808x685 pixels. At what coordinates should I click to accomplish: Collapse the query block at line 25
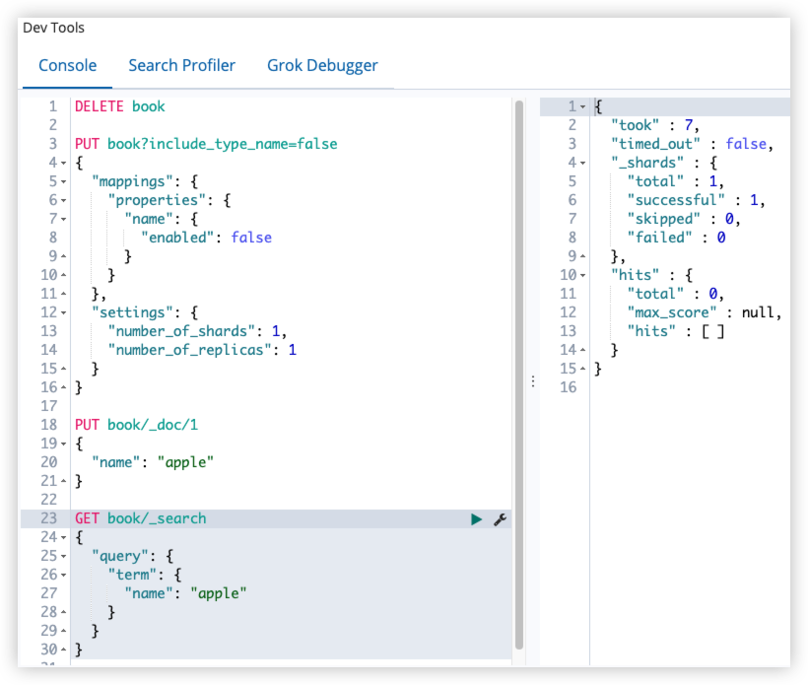click(x=63, y=557)
